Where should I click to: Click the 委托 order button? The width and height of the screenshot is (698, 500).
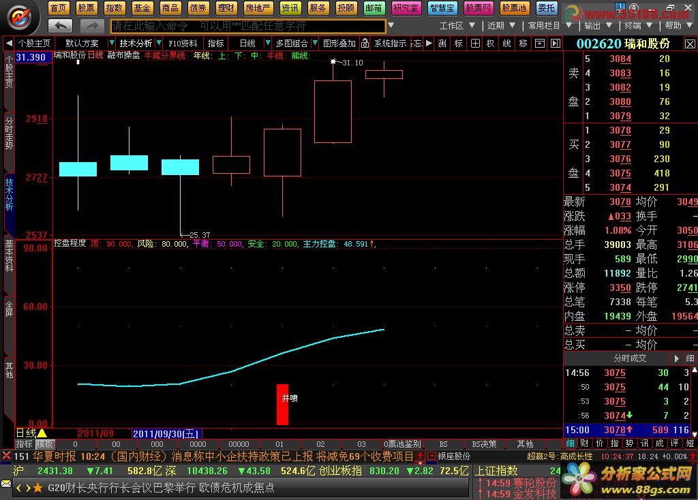[x=546, y=7]
